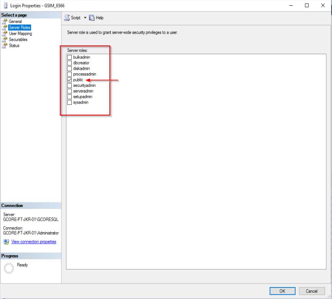The image size is (332, 299).
Task: Enable the sysadmin server role
Action: [x=69, y=102]
